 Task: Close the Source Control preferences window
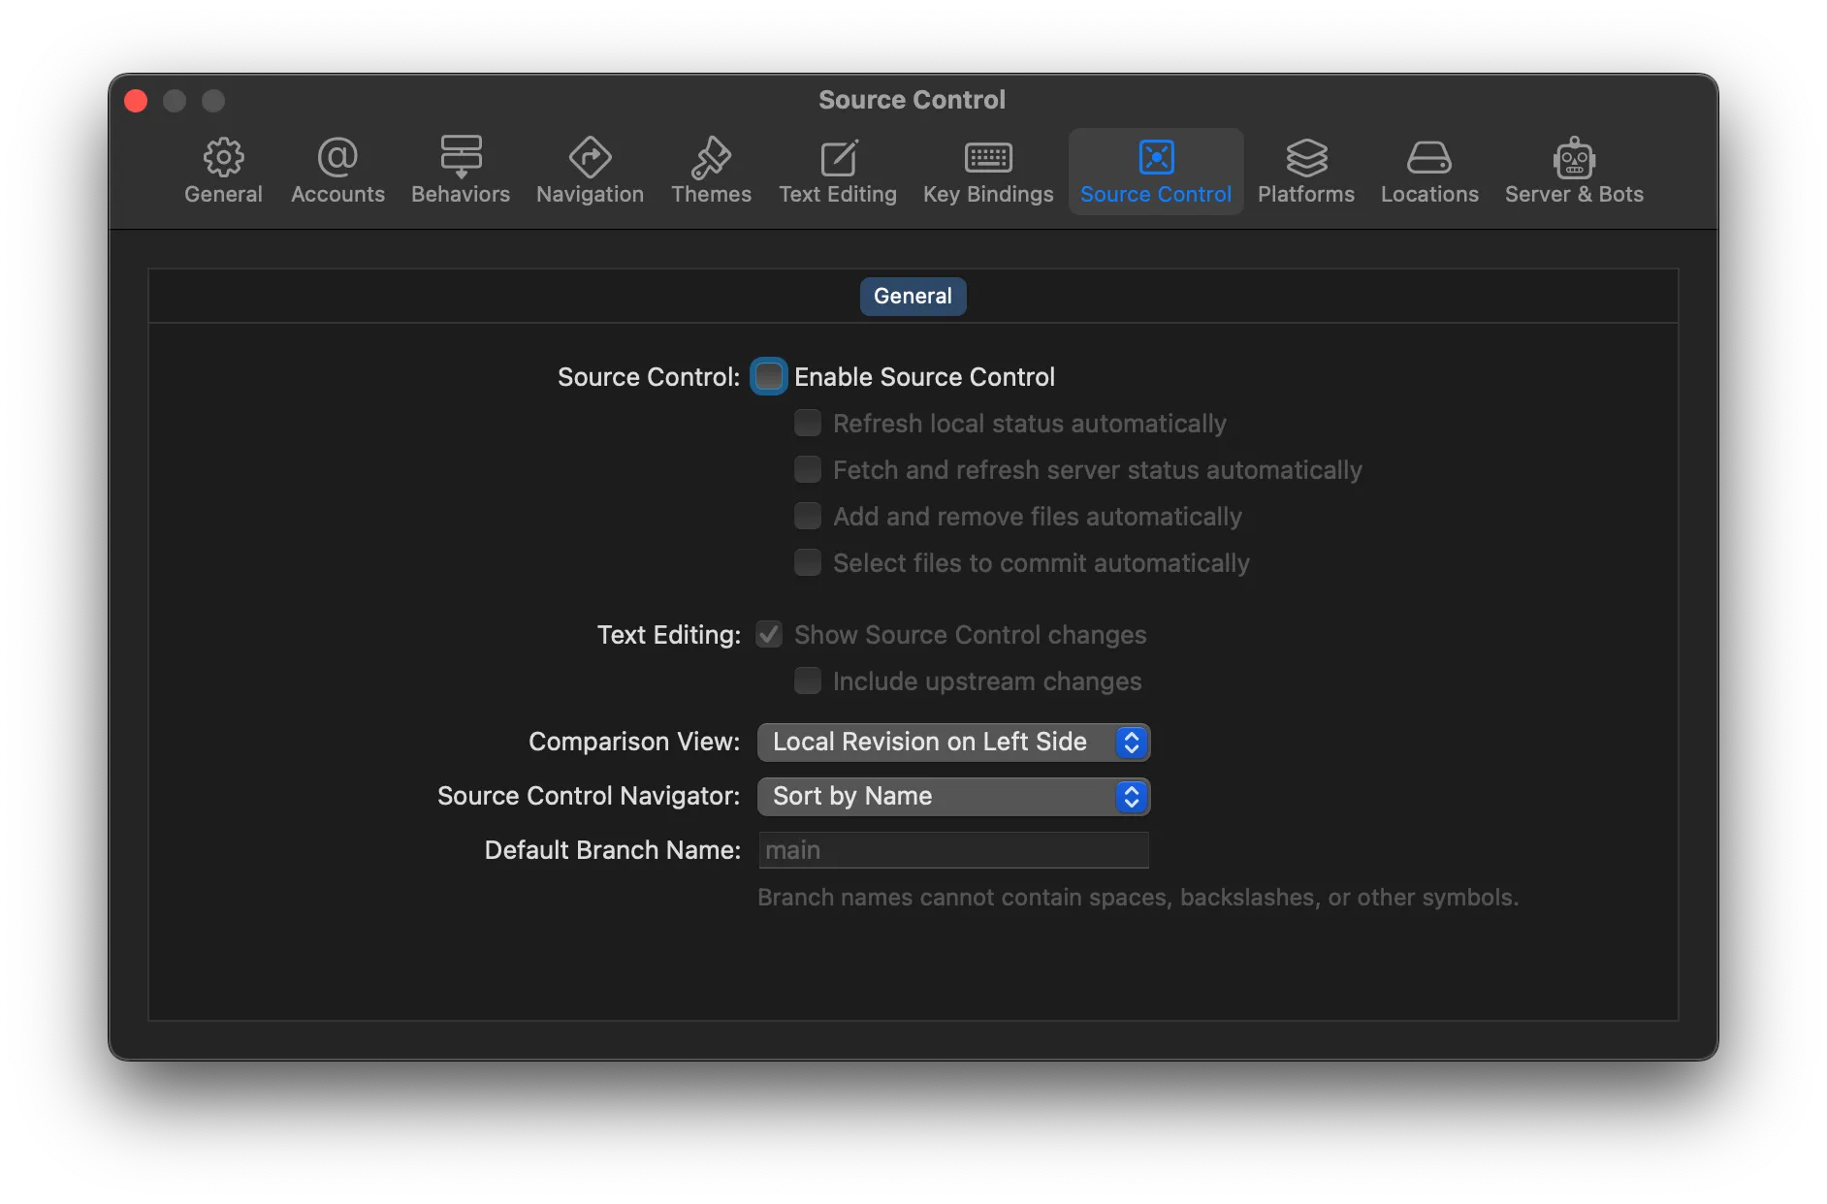(x=136, y=101)
